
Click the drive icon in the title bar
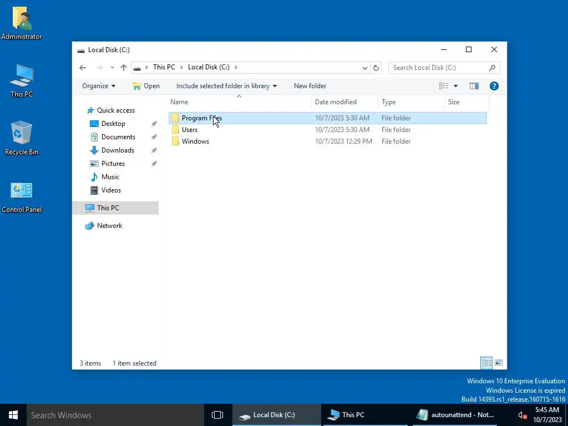[x=81, y=50]
